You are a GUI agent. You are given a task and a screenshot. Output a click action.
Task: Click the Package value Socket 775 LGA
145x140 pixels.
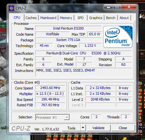click(68, 40)
